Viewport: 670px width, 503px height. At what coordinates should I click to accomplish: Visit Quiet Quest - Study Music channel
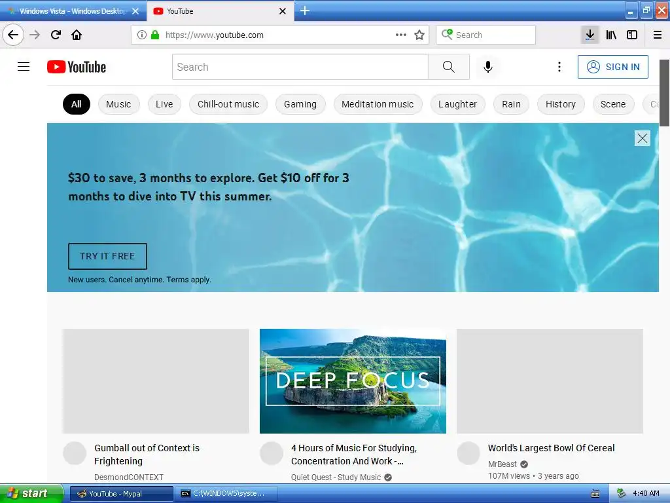[336, 477]
